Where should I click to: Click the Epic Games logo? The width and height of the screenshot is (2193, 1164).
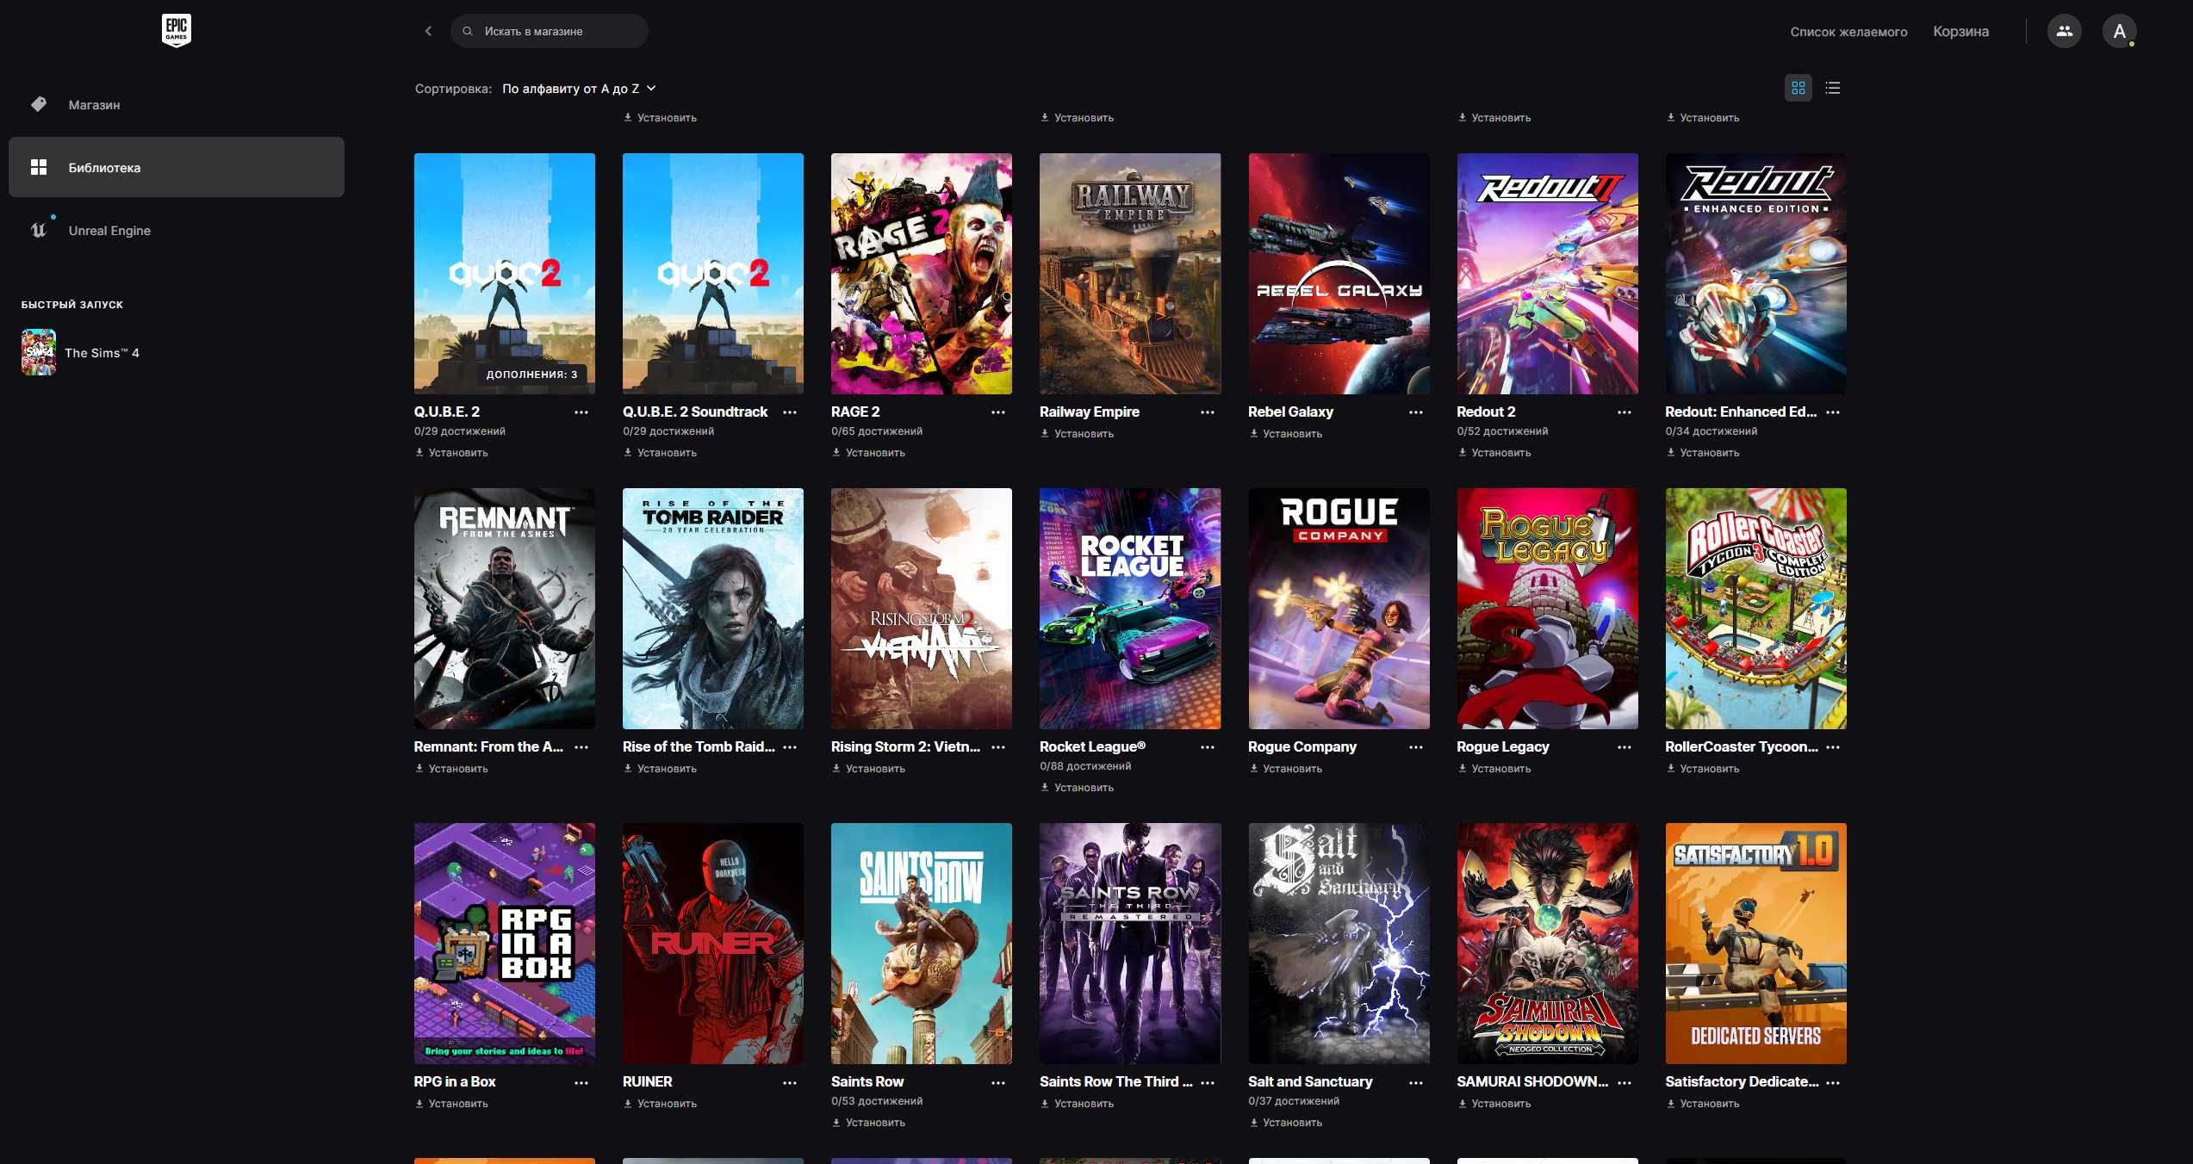tap(177, 30)
